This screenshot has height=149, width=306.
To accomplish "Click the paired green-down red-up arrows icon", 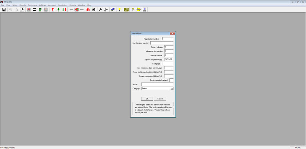I will tap(64, 10).
